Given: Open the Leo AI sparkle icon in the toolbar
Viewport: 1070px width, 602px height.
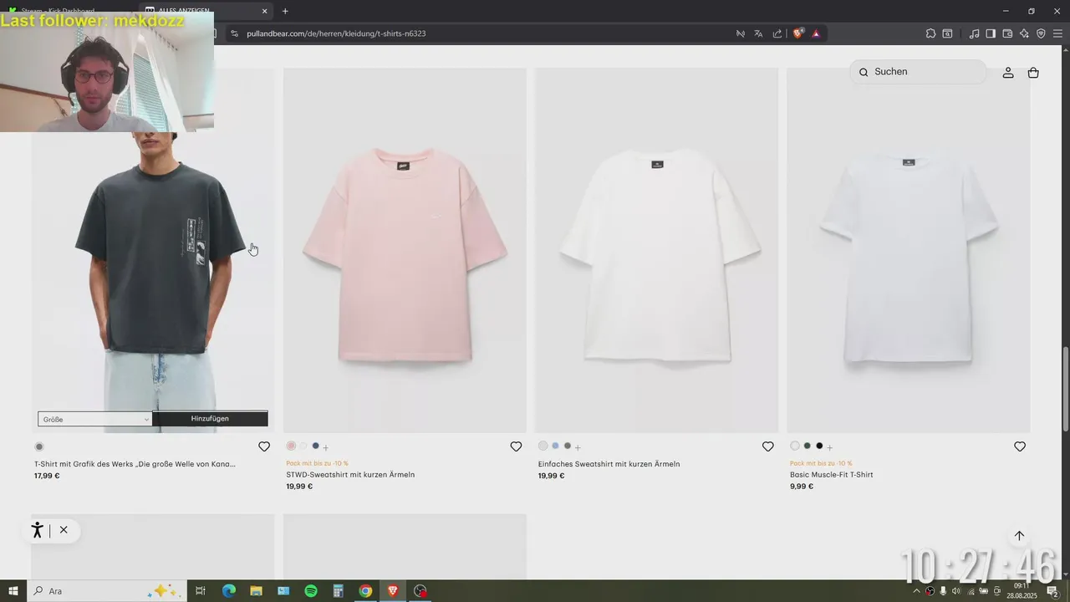Looking at the screenshot, I should [x=1024, y=33].
